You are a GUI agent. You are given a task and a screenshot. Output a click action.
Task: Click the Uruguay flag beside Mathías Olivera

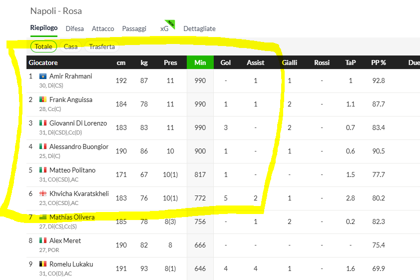(43, 217)
